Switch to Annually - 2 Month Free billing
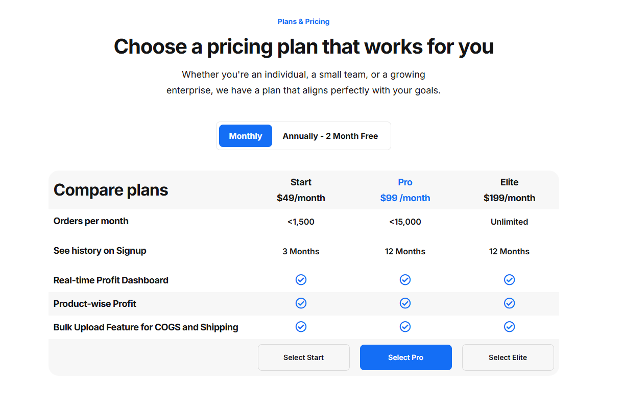Image resolution: width=623 pixels, height=409 pixels. coord(330,136)
